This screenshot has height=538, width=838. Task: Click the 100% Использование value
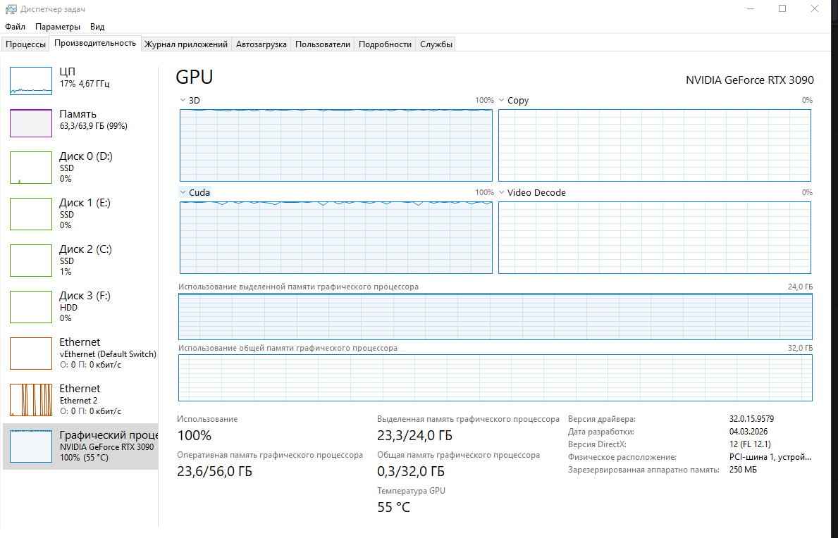(x=195, y=435)
